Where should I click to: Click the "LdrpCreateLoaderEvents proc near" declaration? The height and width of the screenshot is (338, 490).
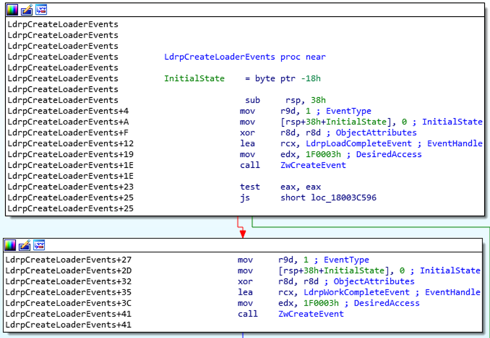(245, 57)
